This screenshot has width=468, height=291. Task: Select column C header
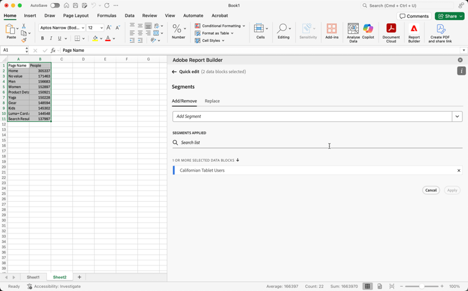click(x=62, y=59)
